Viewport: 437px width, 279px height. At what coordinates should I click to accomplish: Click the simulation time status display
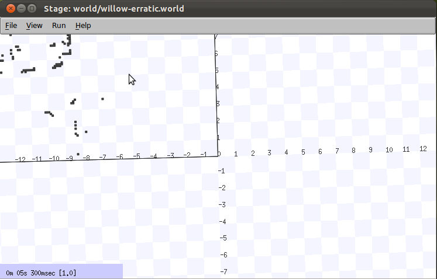(x=61, y=271)
